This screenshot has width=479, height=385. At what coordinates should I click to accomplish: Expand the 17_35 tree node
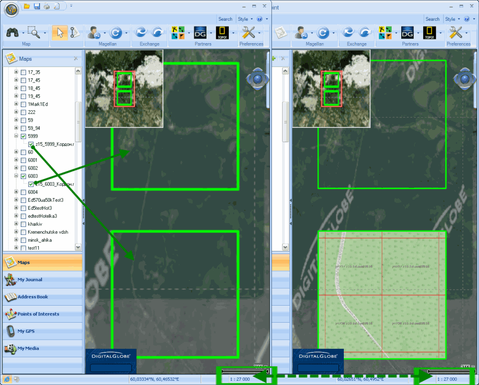coord(16,72)
